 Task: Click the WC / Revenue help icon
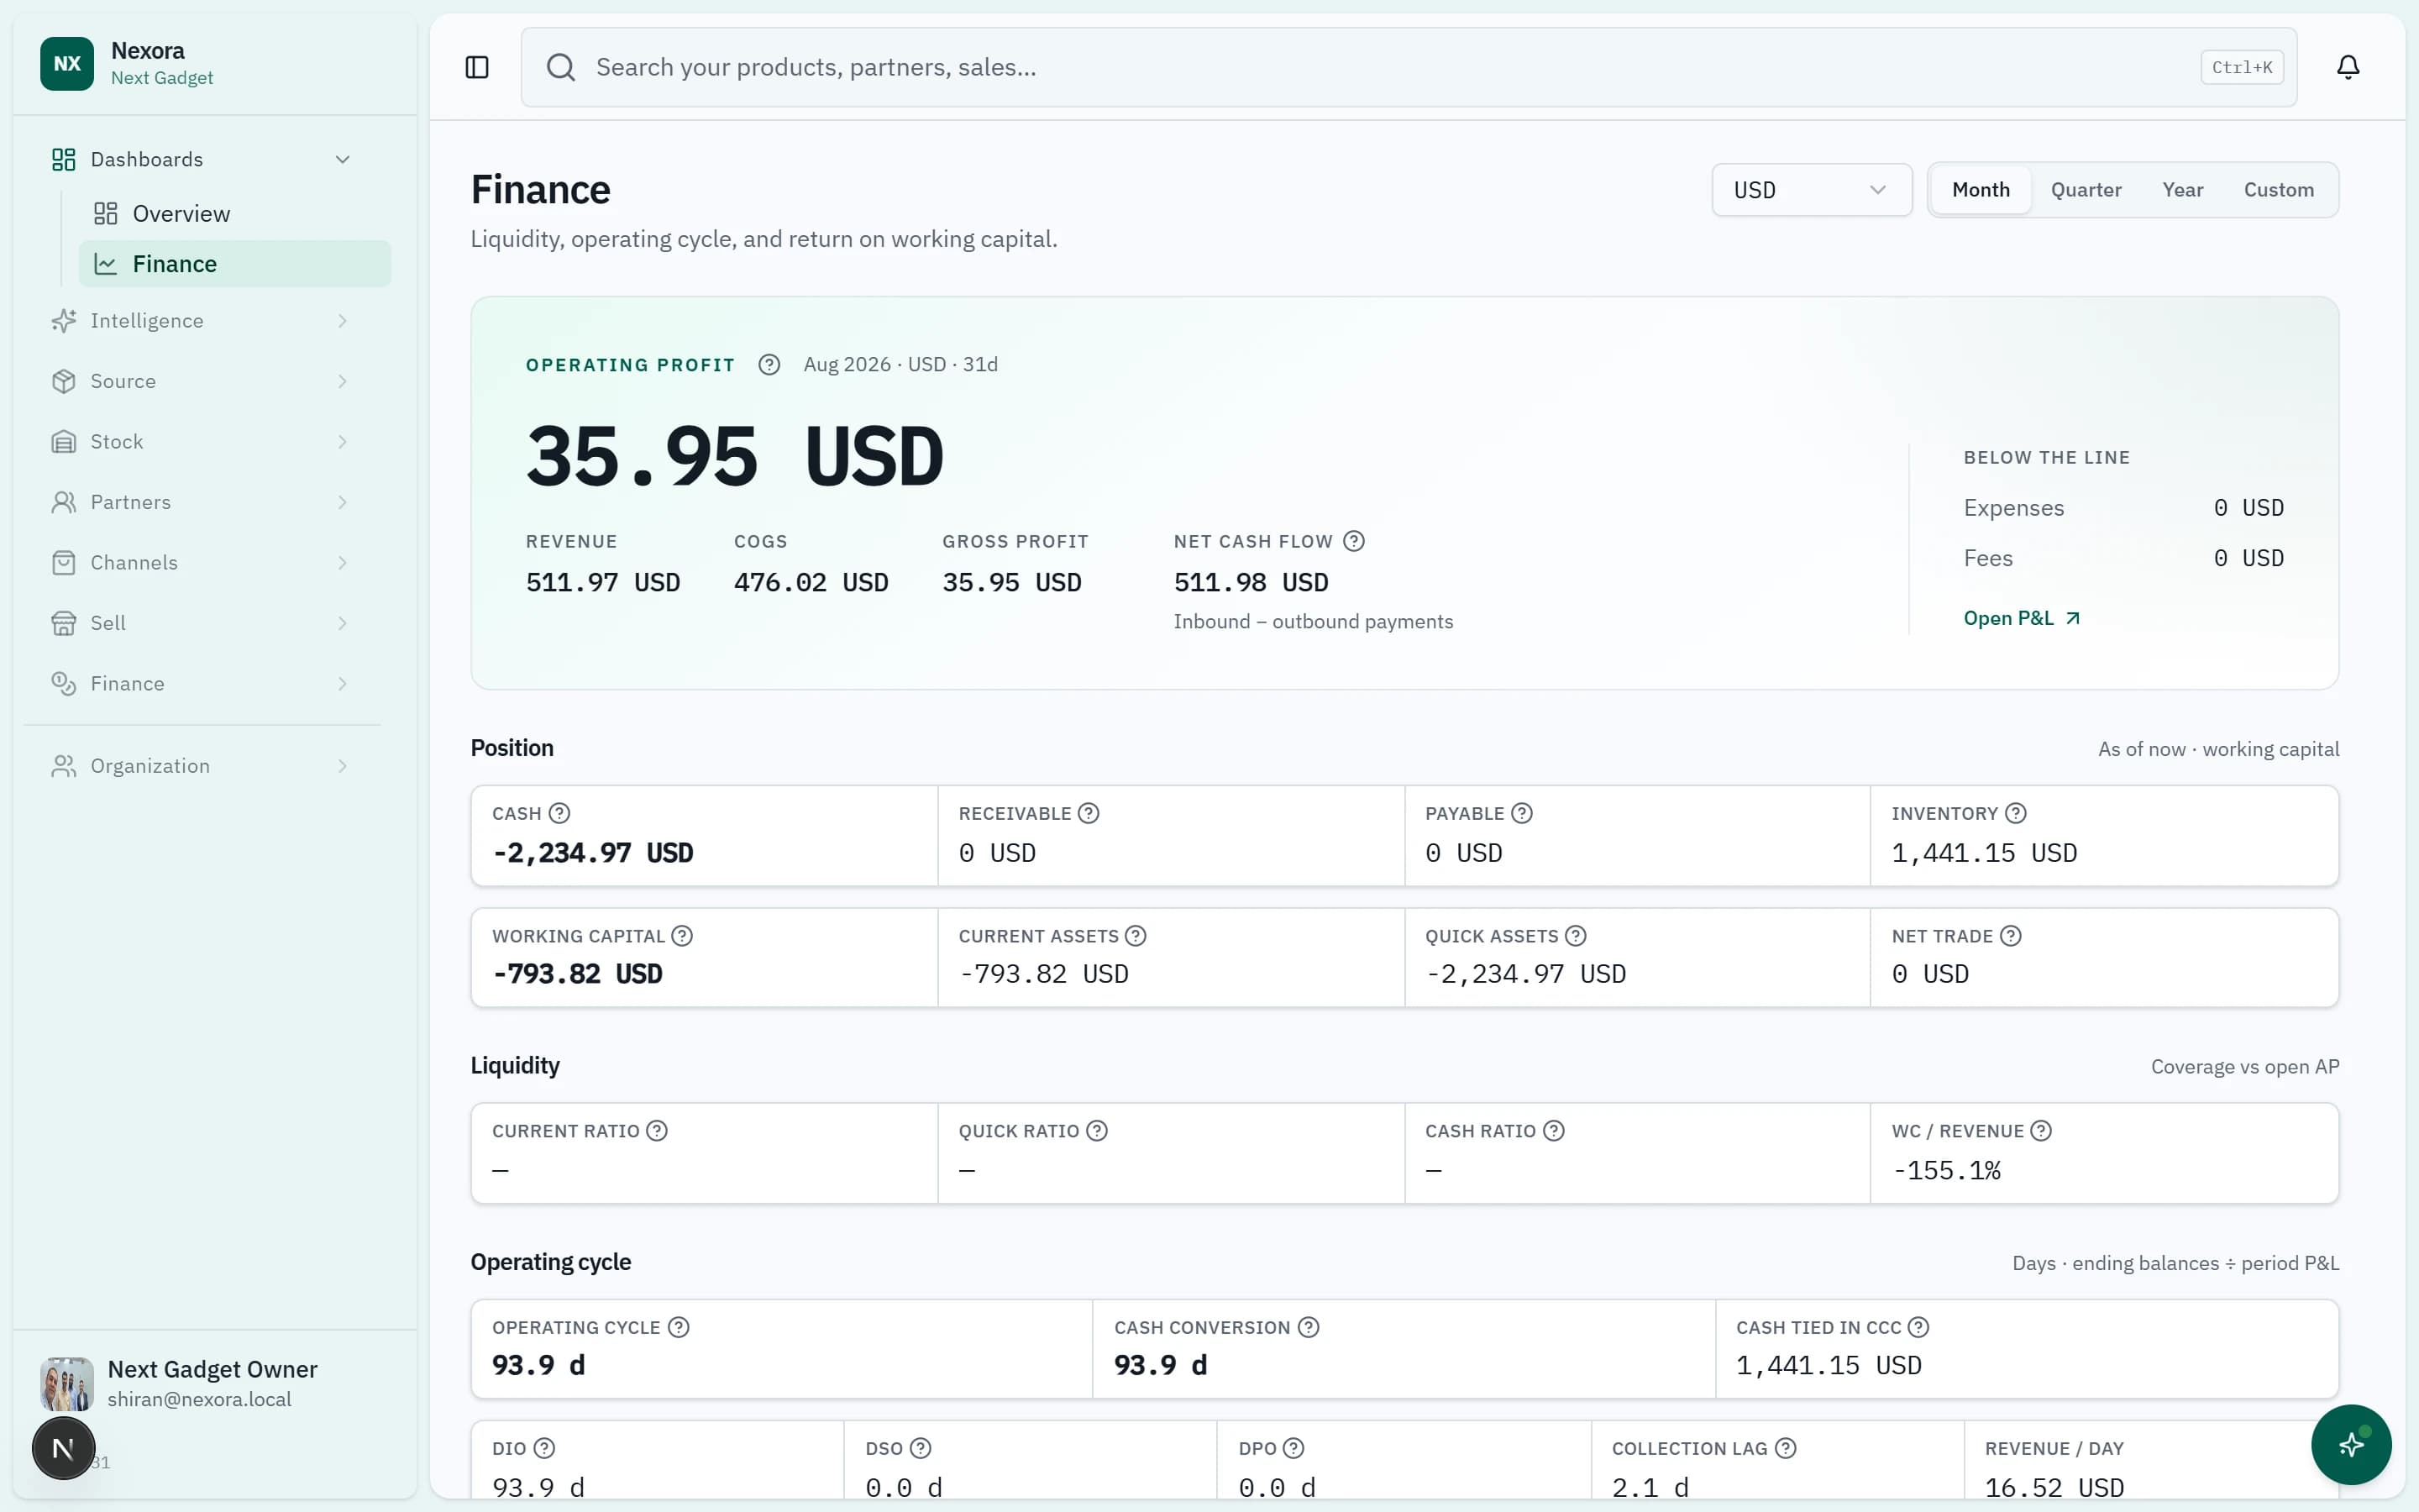2041,1131
